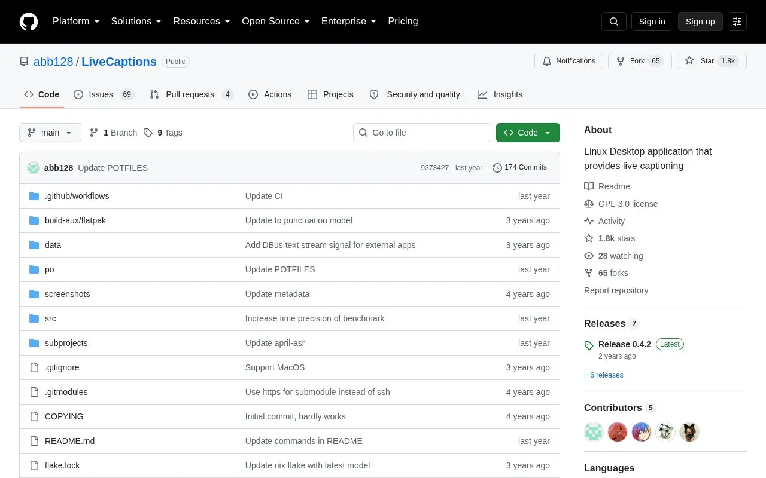Click the Notifications bell button
The width and height of the screenshot is (766, 478).
point(569,61)
